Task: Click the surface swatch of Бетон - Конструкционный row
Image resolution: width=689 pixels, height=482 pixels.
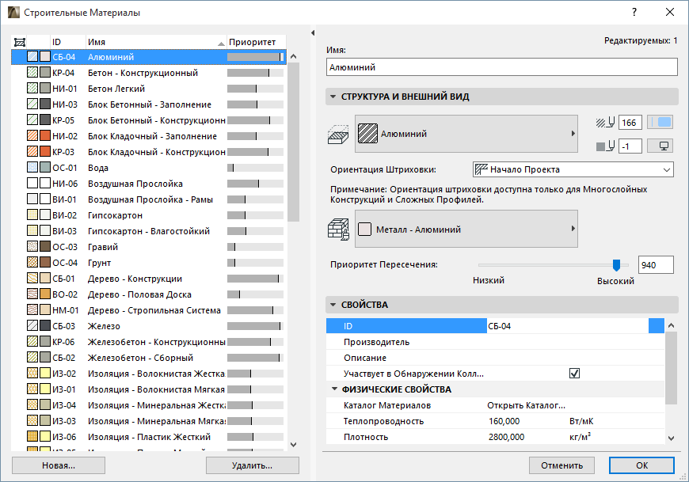Action: (45, 73)
